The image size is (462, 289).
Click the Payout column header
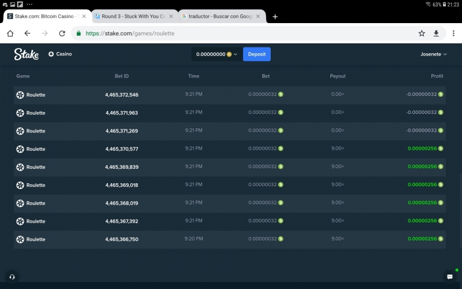[x=338, y=76]
